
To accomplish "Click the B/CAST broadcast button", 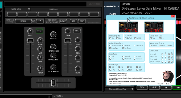I will [63, 21].
